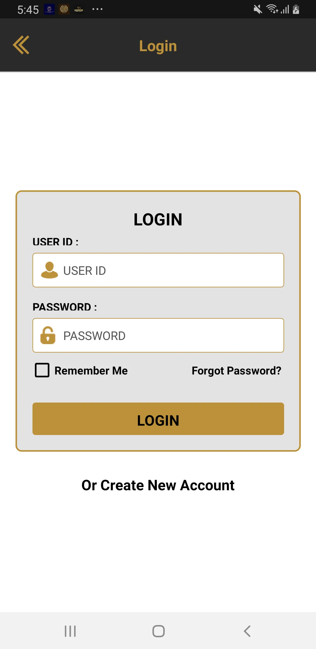The height and width of the screenshot is (649, 316).
Task: Tap the Wi-Fi status icon
Action: point(272,9)
